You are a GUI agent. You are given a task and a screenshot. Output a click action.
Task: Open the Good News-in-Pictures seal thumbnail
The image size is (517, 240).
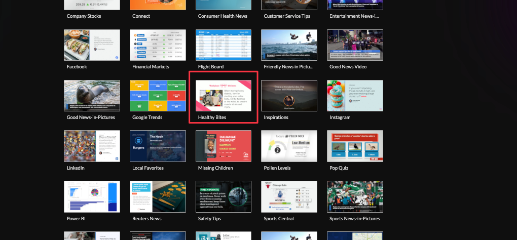pyautogui.click(x=92, y=95)
